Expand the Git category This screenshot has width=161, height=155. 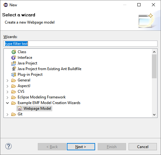click(7, 114)
